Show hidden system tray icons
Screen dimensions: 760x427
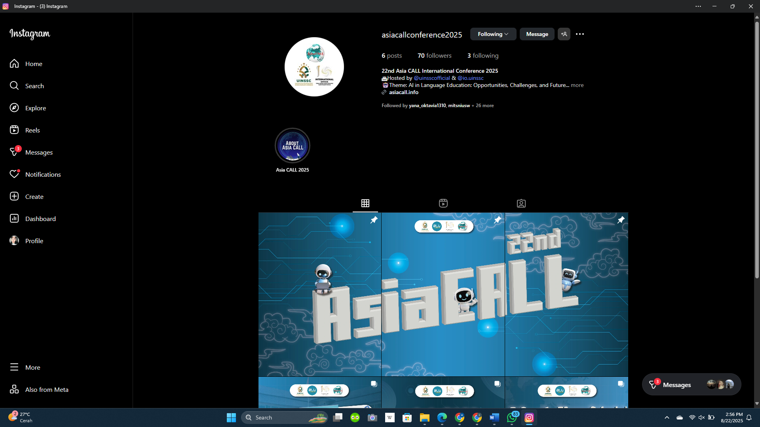click(667, 418)
